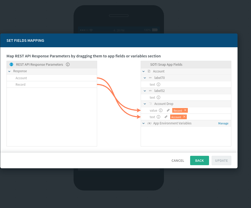Collapse the label70 field group
Screen dimensions: 251x208
145,78
